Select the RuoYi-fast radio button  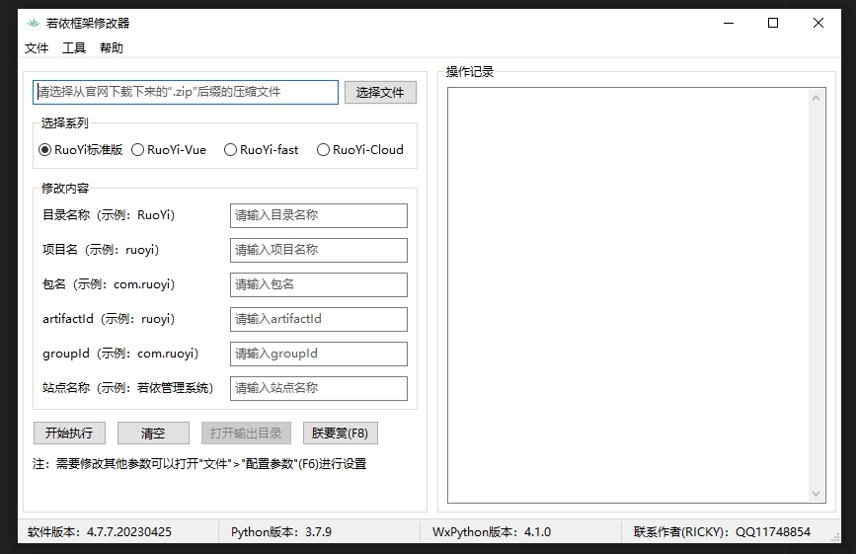point(262,149)
